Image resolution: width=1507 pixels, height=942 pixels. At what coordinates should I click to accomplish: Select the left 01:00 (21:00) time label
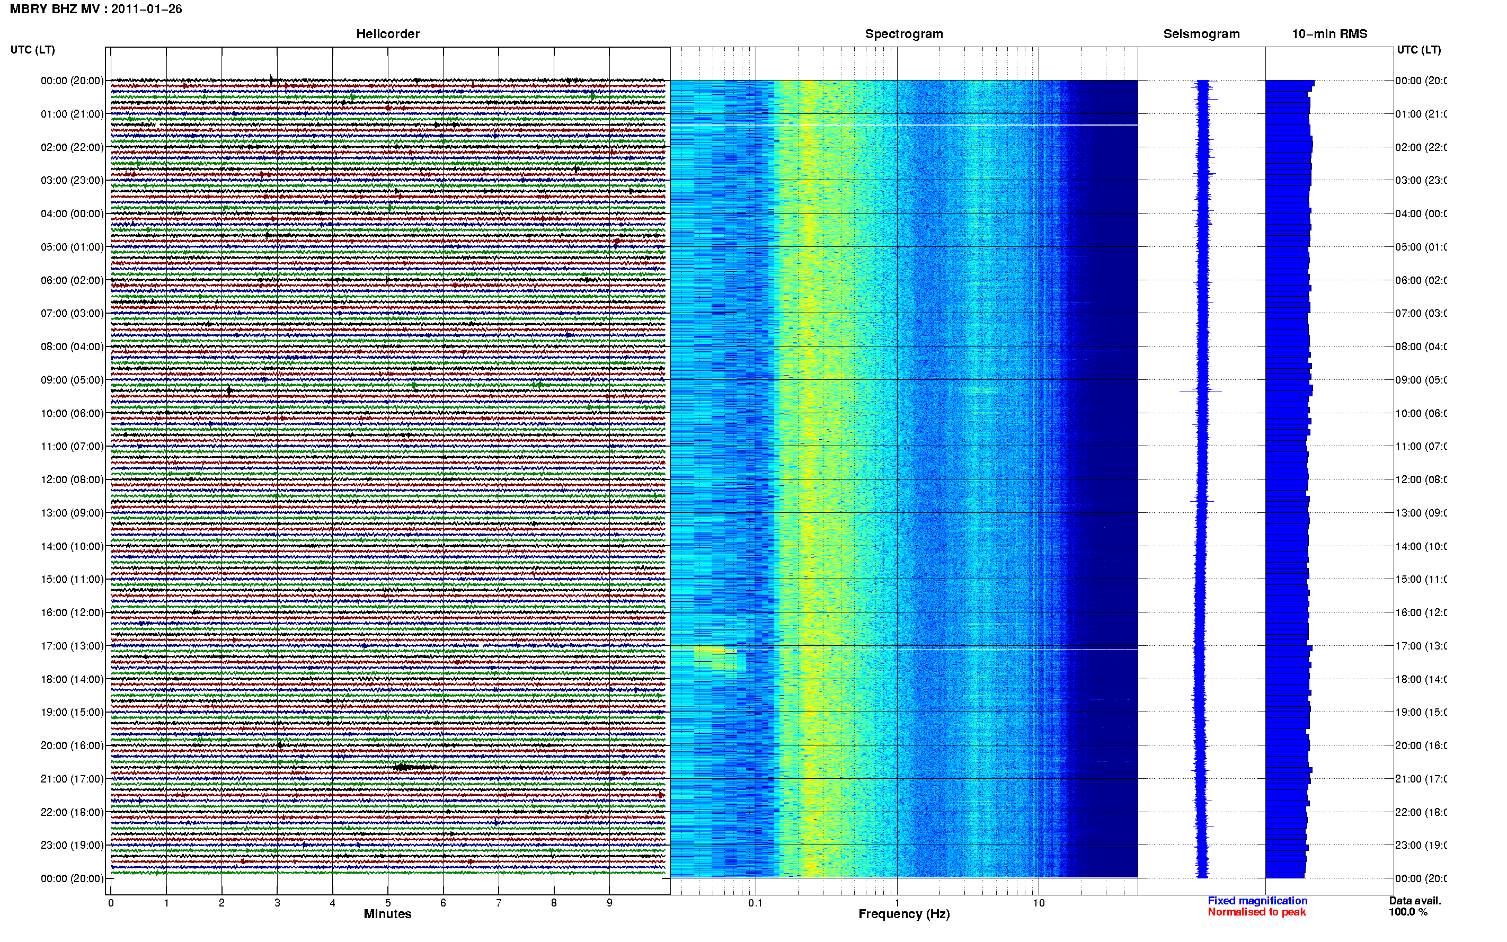[x=72, y=114]
